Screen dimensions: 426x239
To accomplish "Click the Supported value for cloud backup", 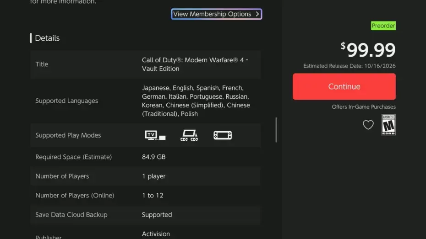I will (157, 215).
